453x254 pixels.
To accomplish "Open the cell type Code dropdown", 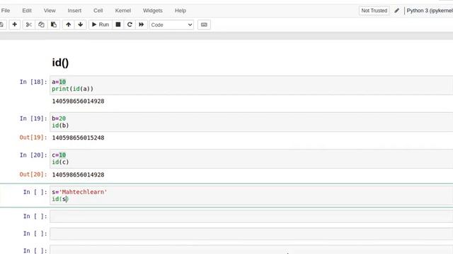I will [x=171, y=25].
